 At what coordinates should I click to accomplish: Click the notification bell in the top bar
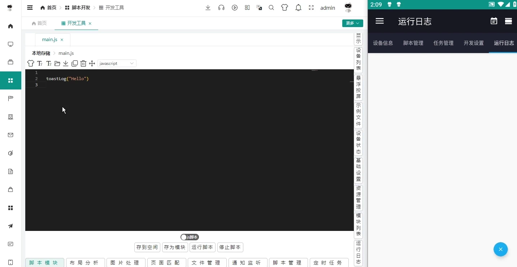tap(298, 8)
